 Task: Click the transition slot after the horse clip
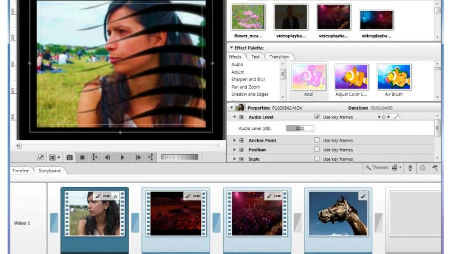click(379, 222)
